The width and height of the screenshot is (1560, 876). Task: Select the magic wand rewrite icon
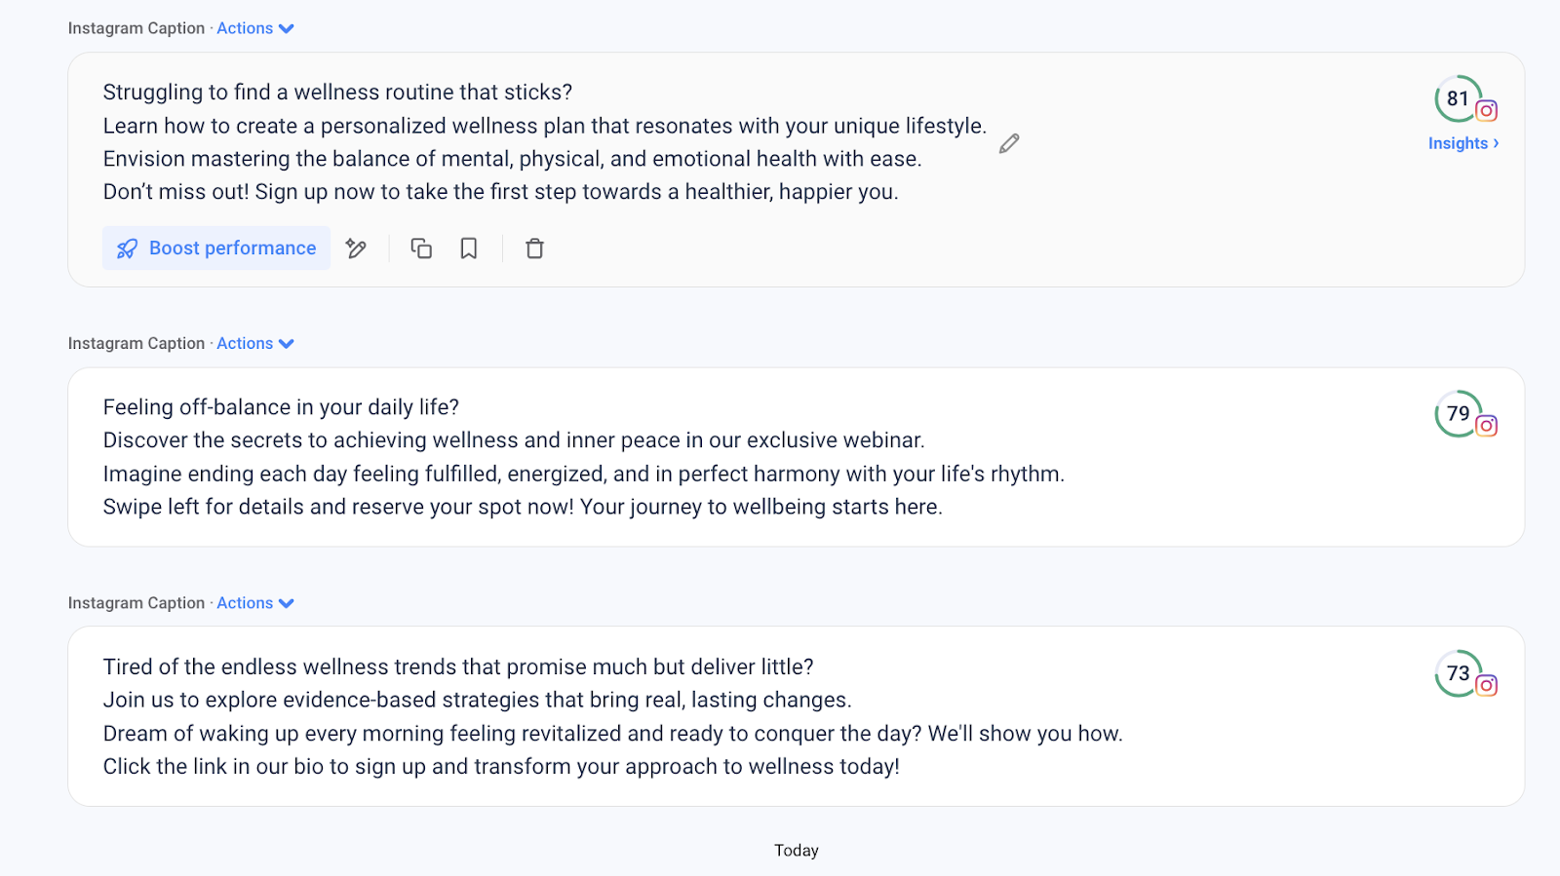pyautogui.click(x=356, y=248)
